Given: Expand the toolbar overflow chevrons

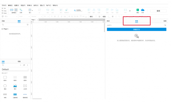Looking at the screenshot, I should (130, 11).
